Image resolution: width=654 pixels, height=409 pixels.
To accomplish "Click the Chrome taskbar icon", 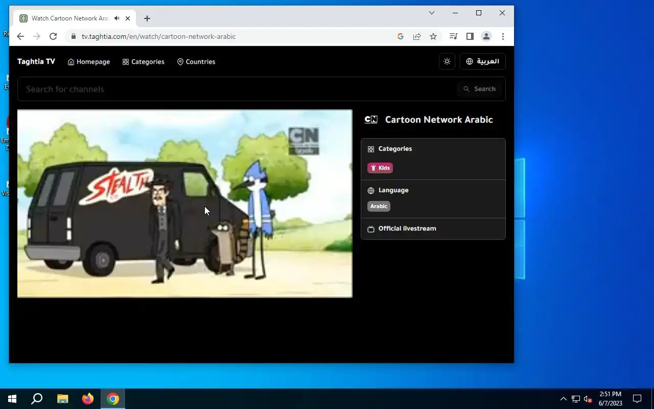I will pos(113,399).
